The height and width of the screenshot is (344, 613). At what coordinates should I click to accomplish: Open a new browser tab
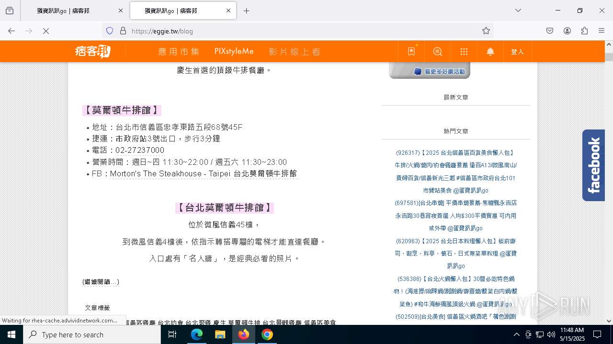coord(246,11)
